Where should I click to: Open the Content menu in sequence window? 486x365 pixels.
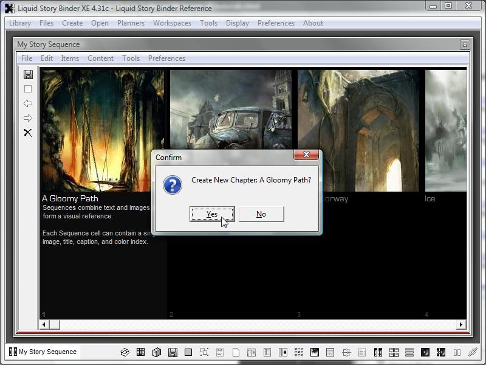[100, 58]
